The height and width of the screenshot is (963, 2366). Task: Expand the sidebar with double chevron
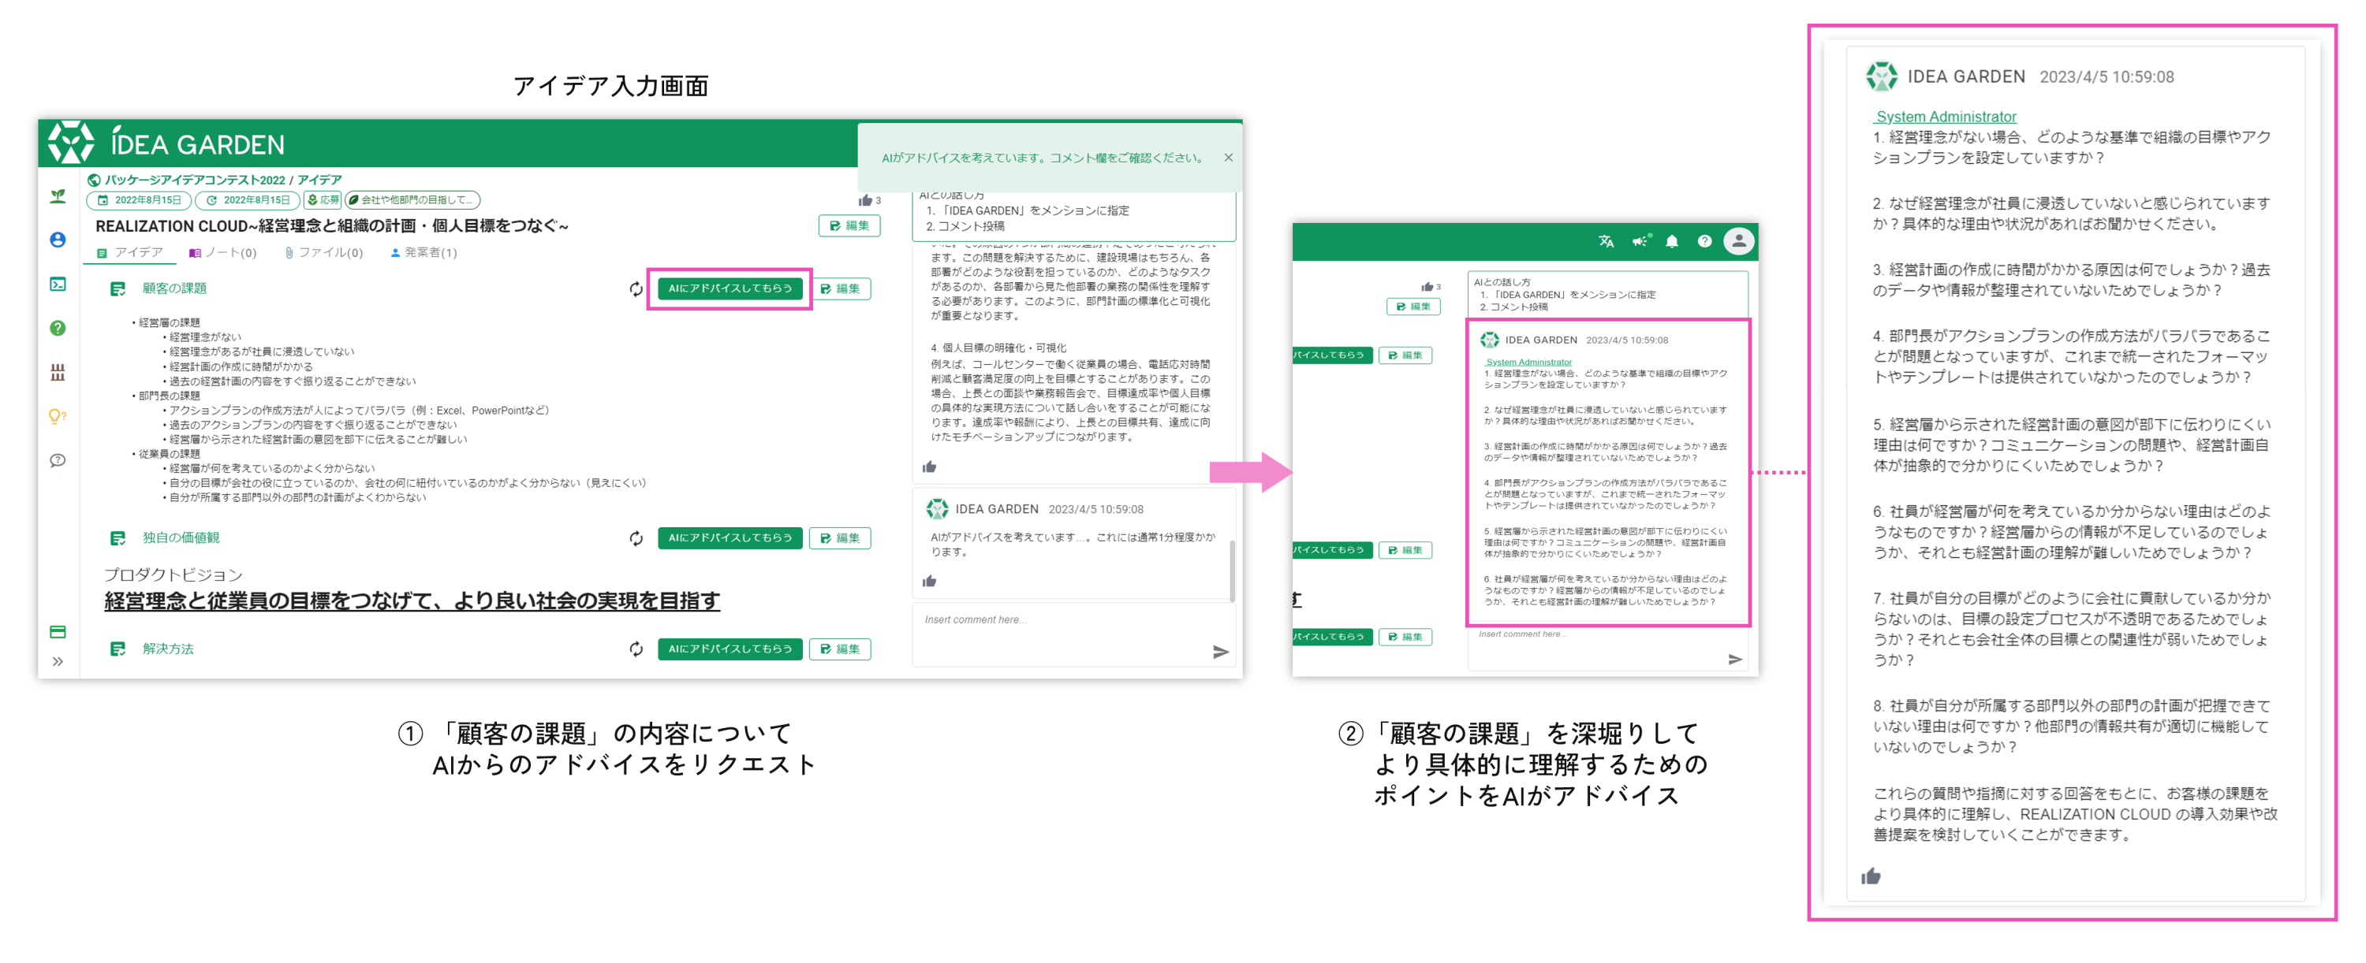coord(58,662)
